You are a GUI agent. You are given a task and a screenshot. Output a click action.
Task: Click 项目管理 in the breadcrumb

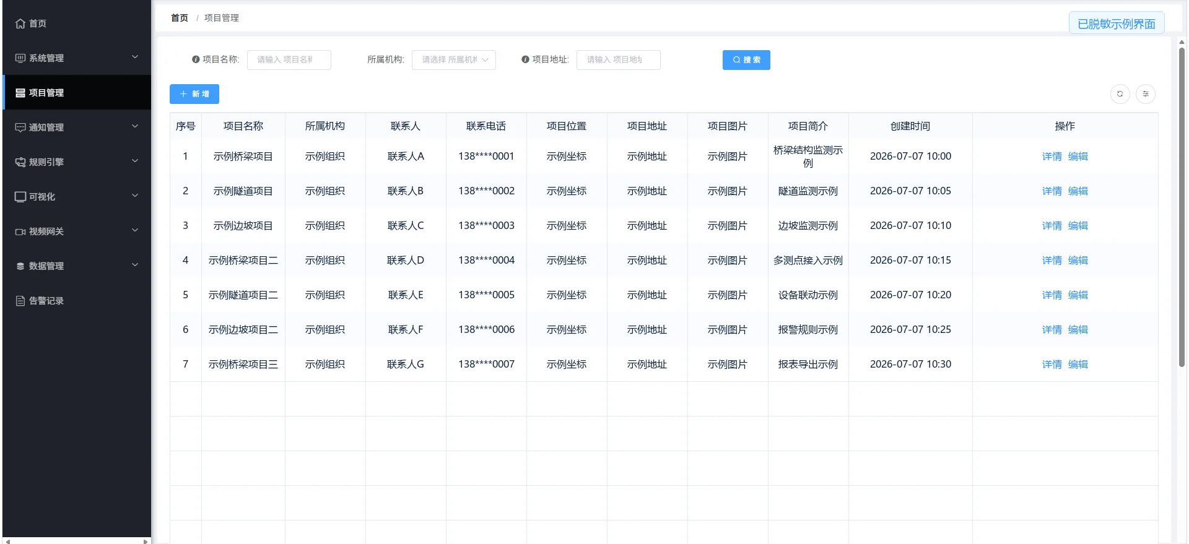coord(222,18)
